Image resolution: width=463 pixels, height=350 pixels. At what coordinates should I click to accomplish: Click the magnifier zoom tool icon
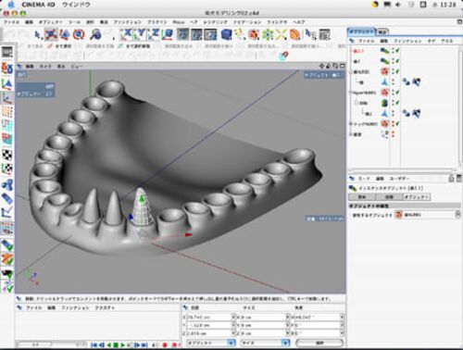pos(95,34)
